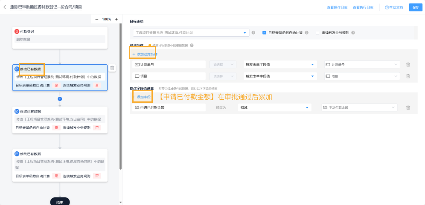The height and width of the screenshot is (205, 425).
Task: Click the 计划单号 filter field box
Action: [x=169, y=64]
